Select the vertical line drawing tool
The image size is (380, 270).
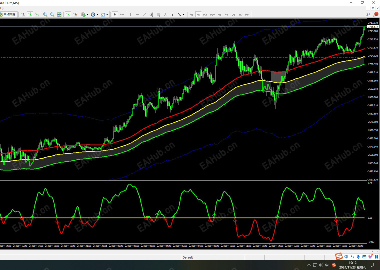pos(130,14)
